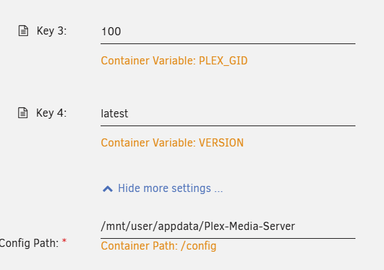Screen dimensions: 384x270
Task: Place cursor on the 'latest' value
Action: (114, 114)
